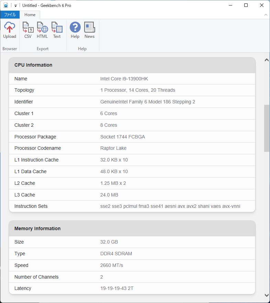Click the Upload results icon
270x303 pixels.
click(x=10, y=30)
